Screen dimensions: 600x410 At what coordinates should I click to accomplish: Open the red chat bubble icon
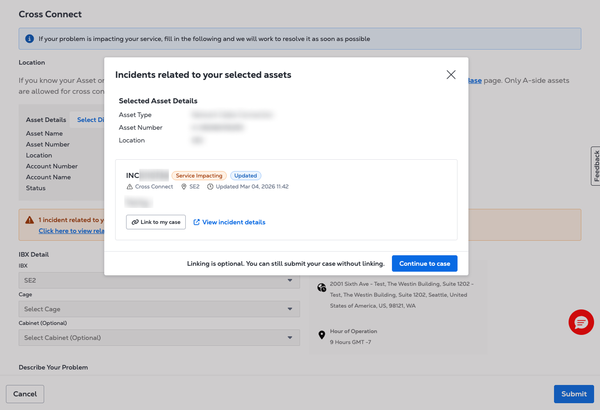(581, 322)
